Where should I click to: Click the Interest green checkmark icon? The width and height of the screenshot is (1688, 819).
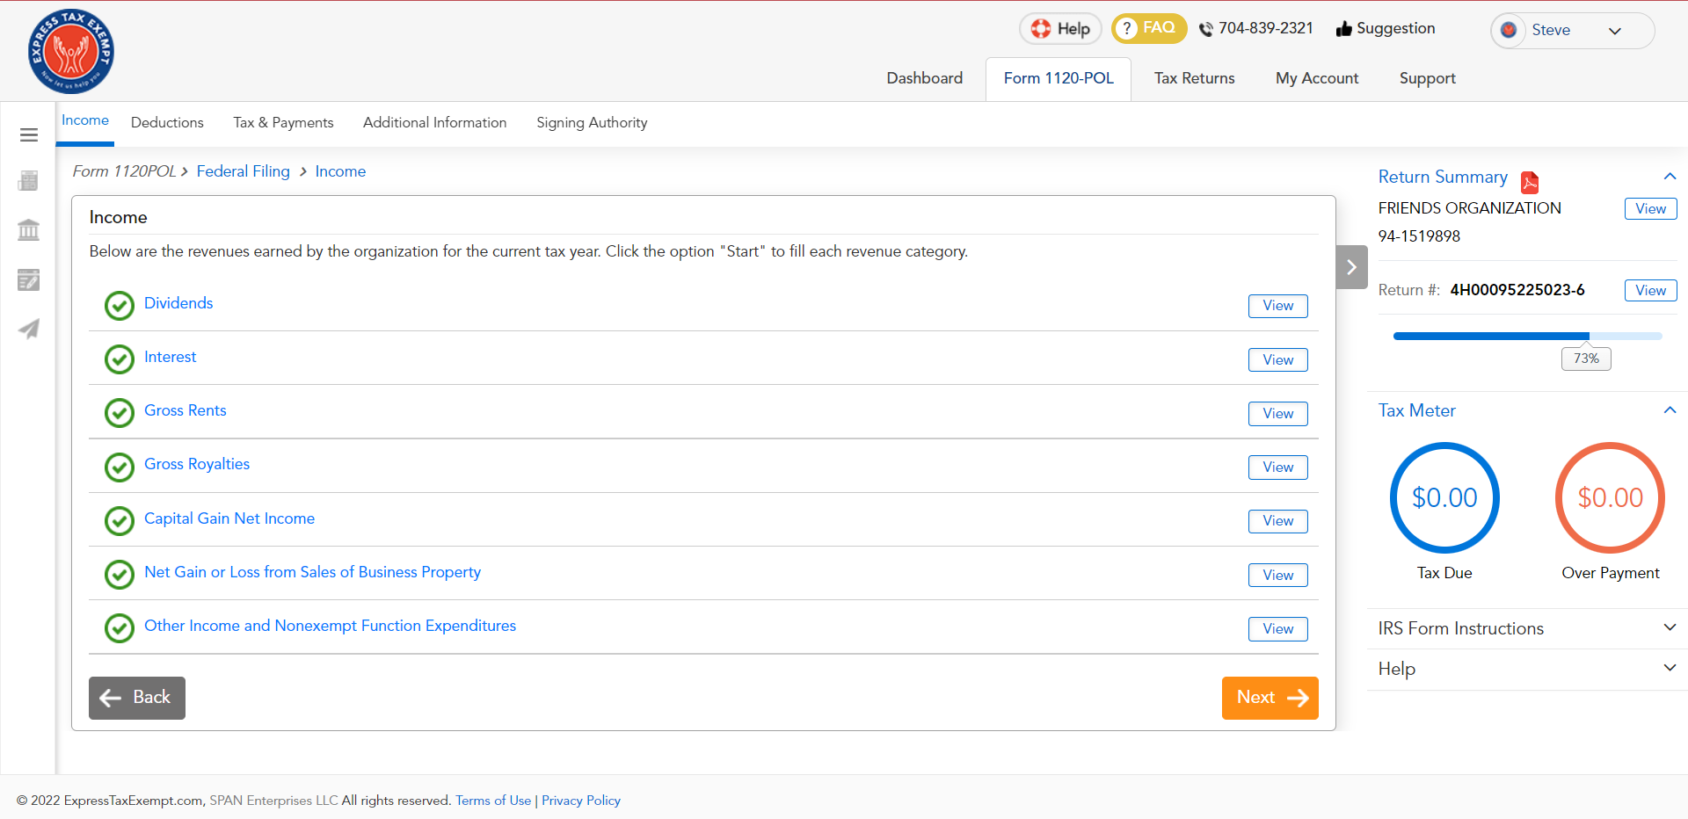click(120, 359)
